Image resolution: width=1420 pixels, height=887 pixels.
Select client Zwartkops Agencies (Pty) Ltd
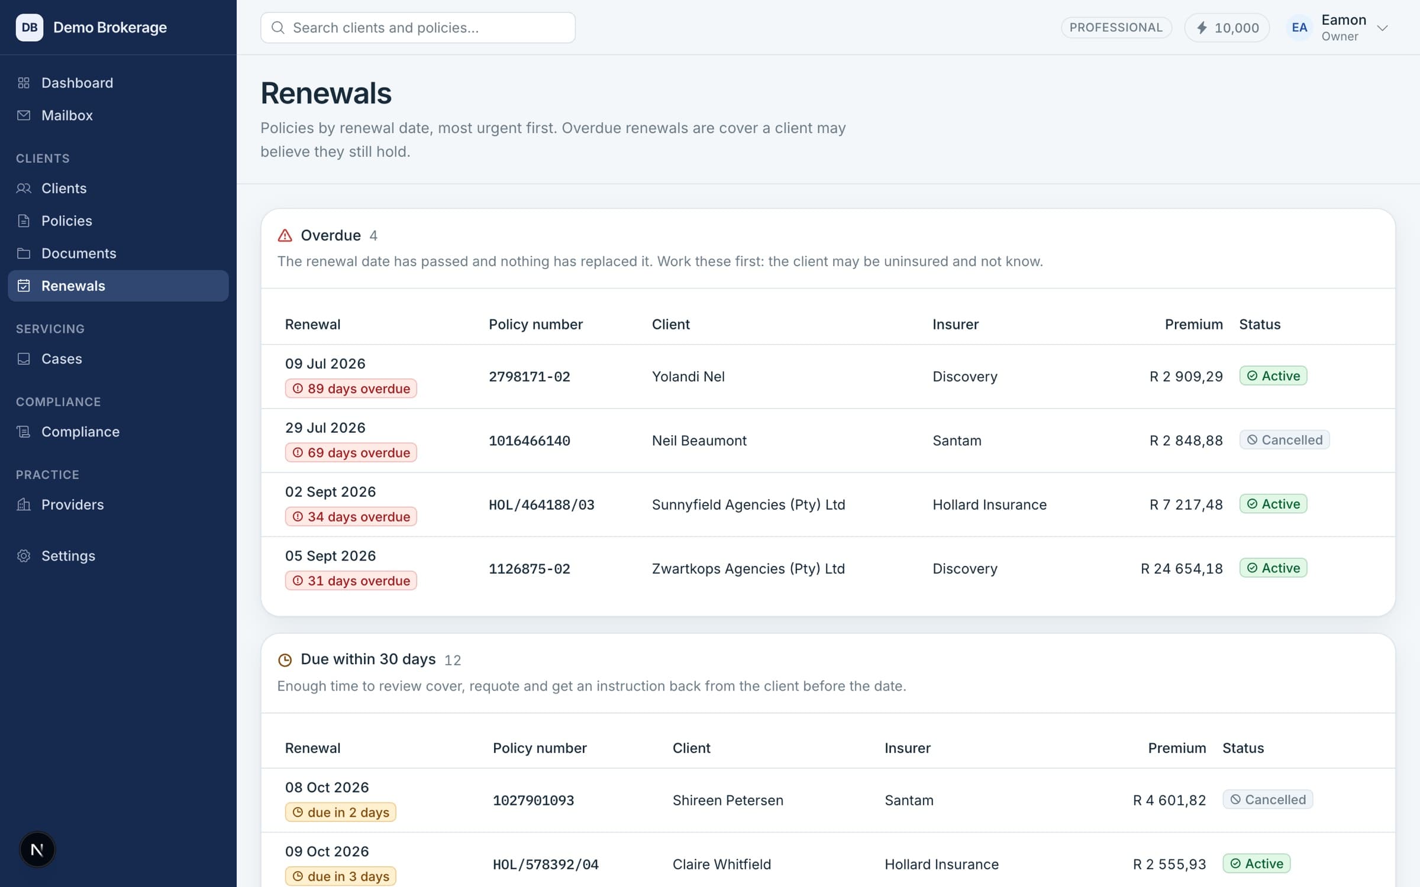click(748, 569)
